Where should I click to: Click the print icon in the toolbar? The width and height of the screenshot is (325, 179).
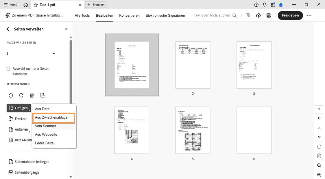pos(269,15)
